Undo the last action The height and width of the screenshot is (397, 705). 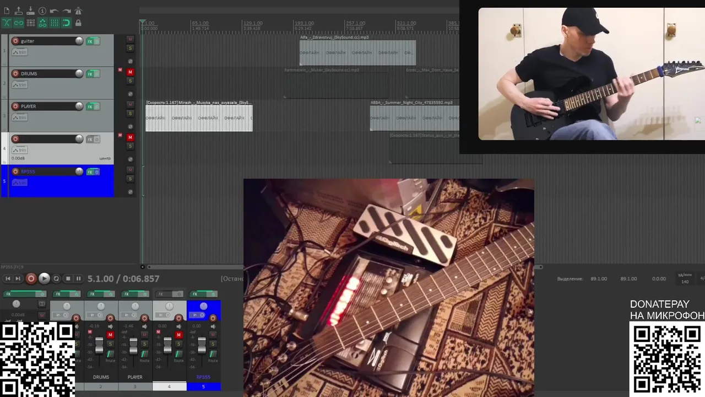coord(54,11)
